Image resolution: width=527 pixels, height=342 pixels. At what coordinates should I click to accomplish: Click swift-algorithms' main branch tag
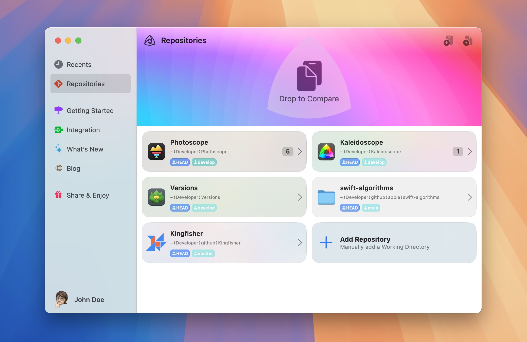pyautogui.click(x=371, y=208)
